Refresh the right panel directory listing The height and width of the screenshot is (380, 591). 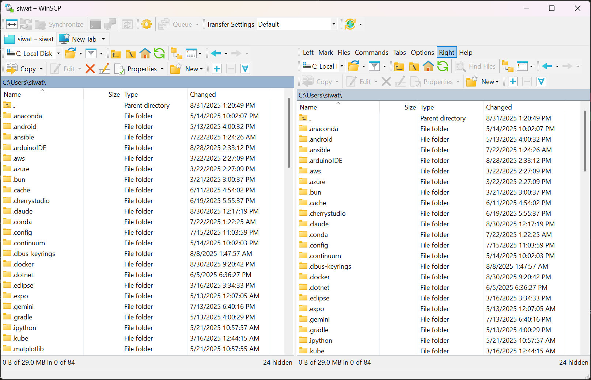pyautogui.click(x=443, y=66)
